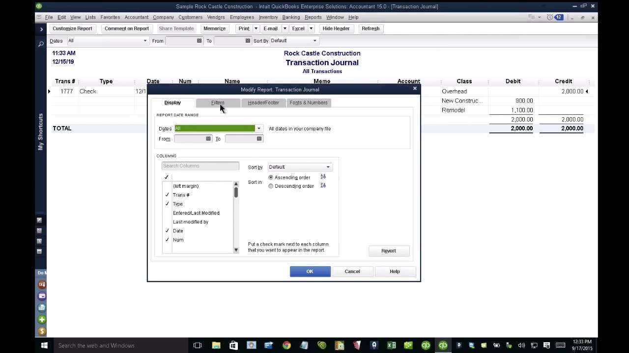Image resolution: width=629 pixels, height=353 pixels.
Task: Open the From calendar in the report toolbar
Action: pos(199,41)
